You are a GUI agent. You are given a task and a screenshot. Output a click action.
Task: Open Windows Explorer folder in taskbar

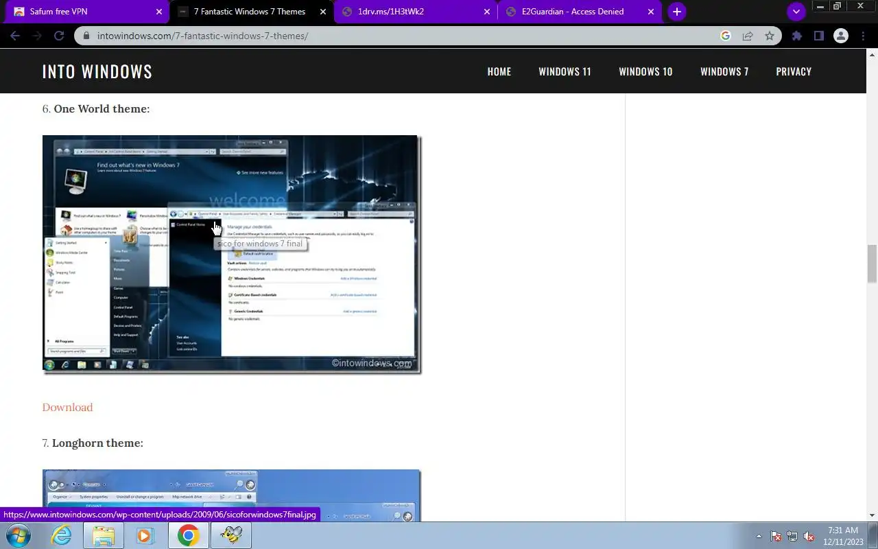click(104, 535)
